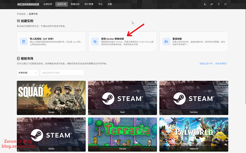This screenshot has width=246, height=153.
Task: Click the page vertical scrollbar
Action: [x=245, y=56]
